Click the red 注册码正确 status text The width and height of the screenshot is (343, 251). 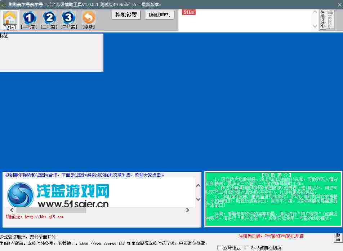click(271, 236)
